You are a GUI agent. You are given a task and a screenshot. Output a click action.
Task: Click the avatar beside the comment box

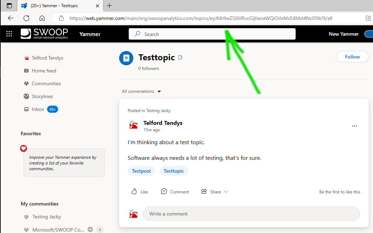pyautogui.click(x=133, y=214)
